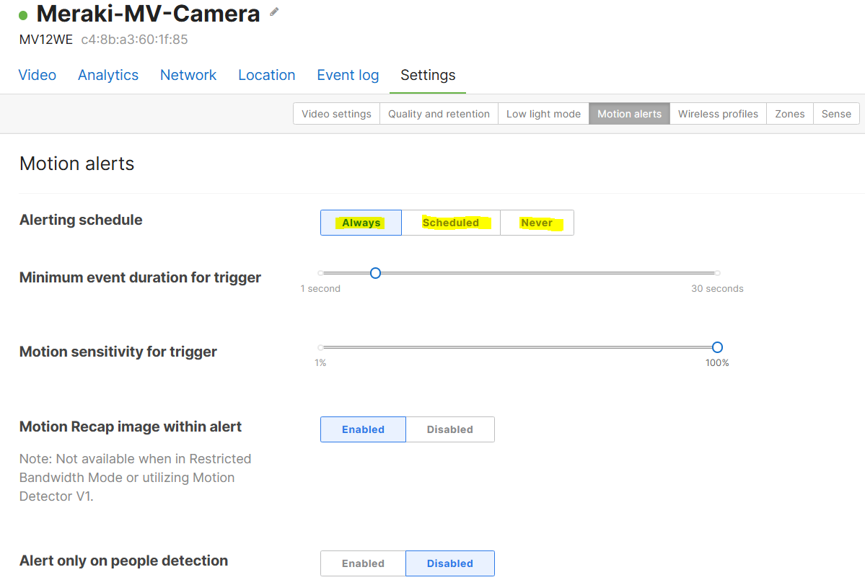
Task: Click the '30 seconds' slider maximum label
Action: [x=717, y=289]
